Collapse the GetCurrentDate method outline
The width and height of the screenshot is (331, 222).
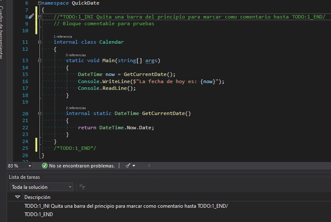(x=39, y=113)
